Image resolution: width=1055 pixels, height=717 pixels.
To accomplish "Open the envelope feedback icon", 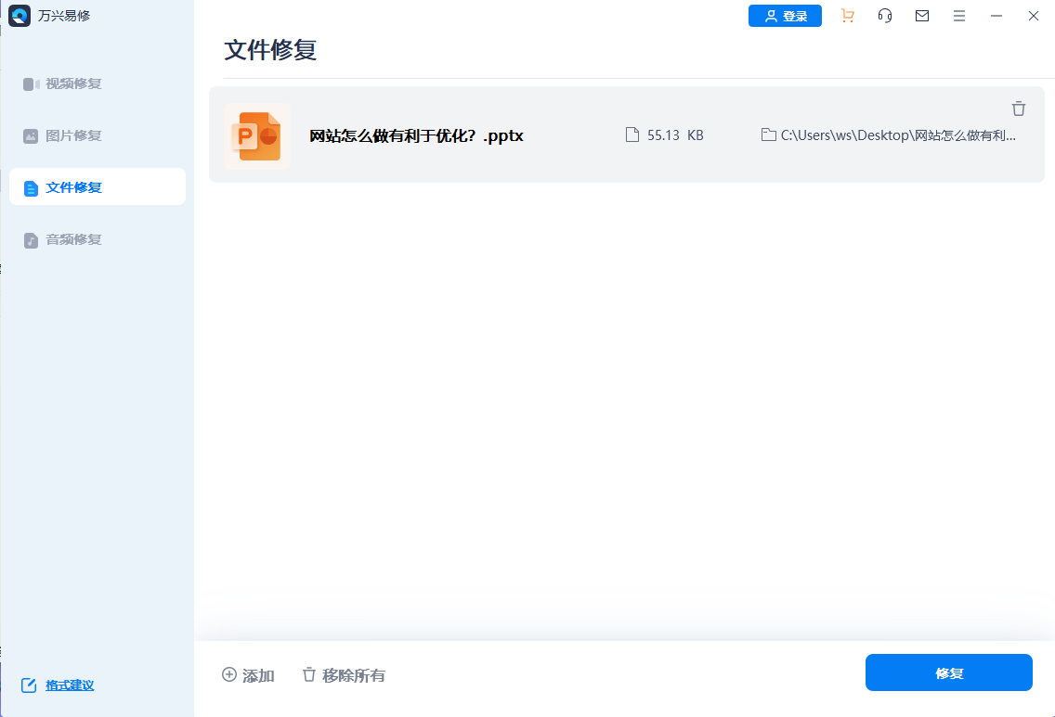I will click(921, 16).
